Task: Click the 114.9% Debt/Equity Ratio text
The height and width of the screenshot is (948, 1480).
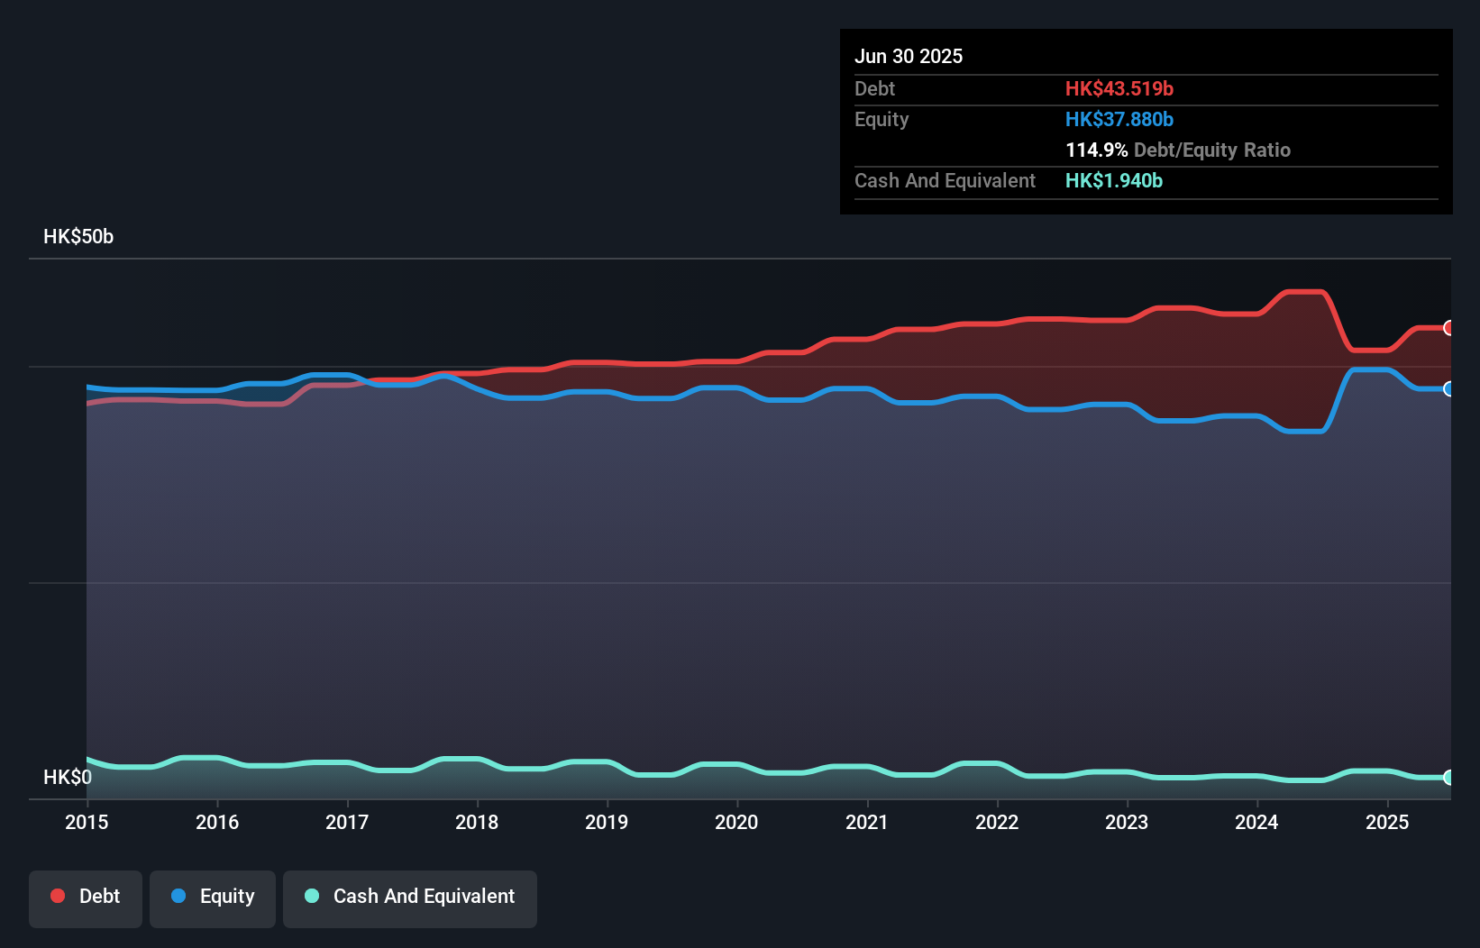Action: pyautogui.click(x=1178, y=150)
